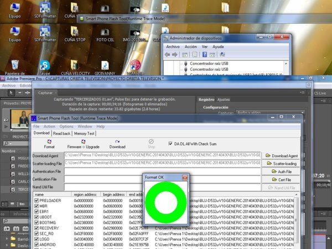This screenshot has height=249, width=332.
Task: Open the Download Agent file browser button
Action: pyautogui.click(x=282, y=156)
